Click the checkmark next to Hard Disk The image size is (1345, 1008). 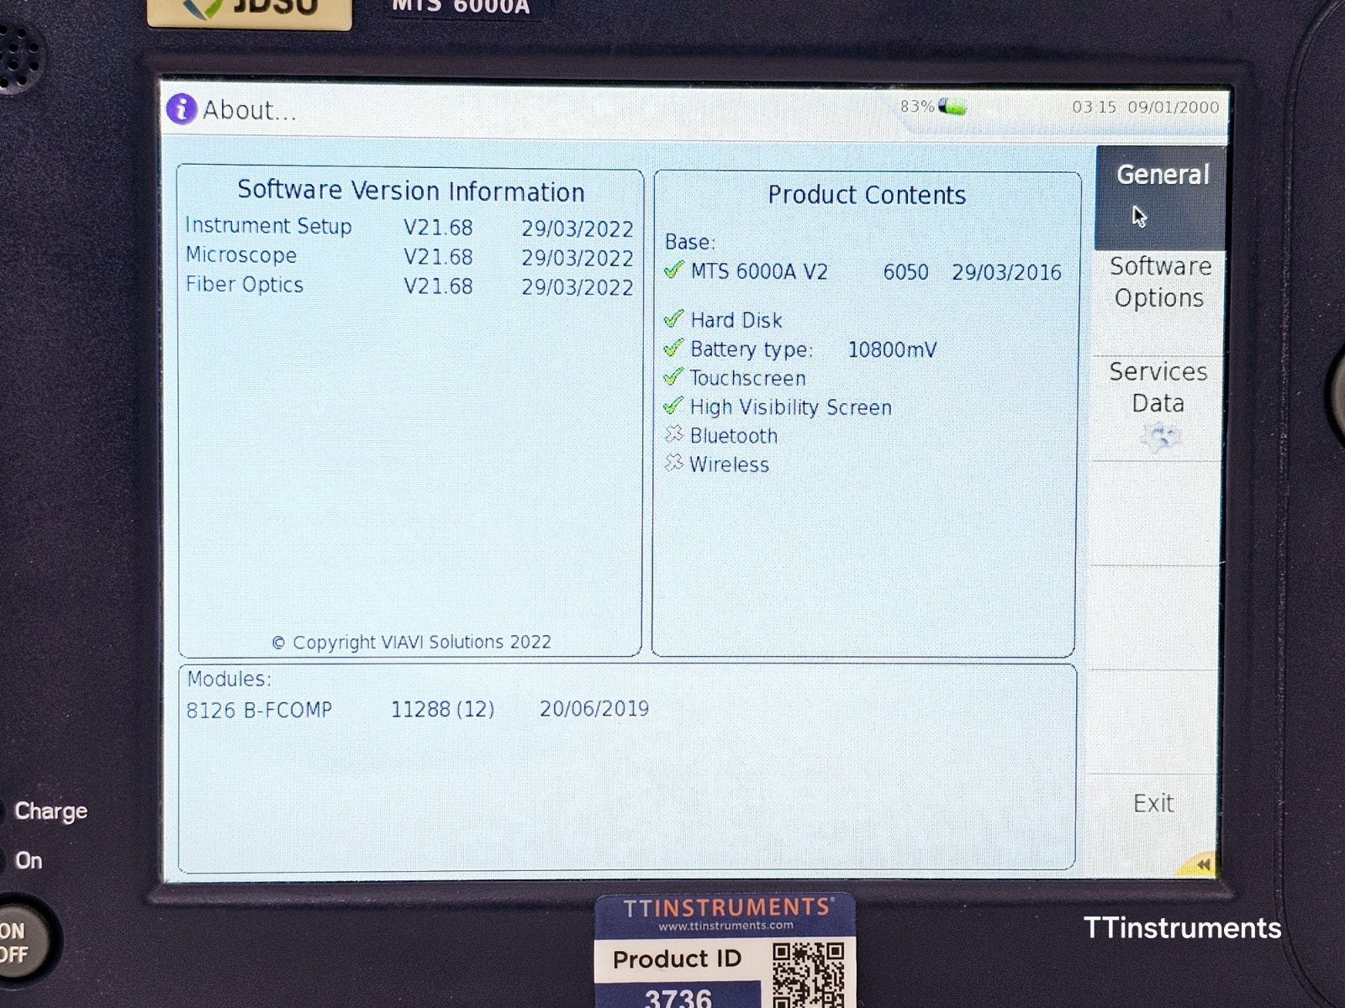click(673, 318)
